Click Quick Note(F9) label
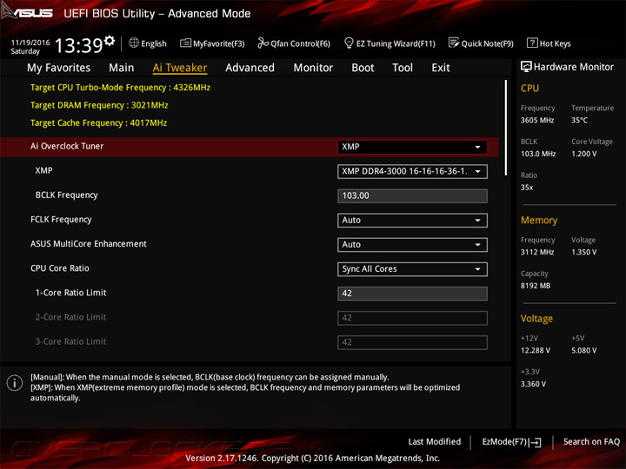Viewport: 626px width, 469px height. pos(488,43)
